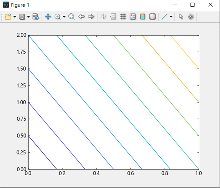Click the yellow contour line at top right
The image size is (220, 188).
pyautogui.click(x=185, y=52)
